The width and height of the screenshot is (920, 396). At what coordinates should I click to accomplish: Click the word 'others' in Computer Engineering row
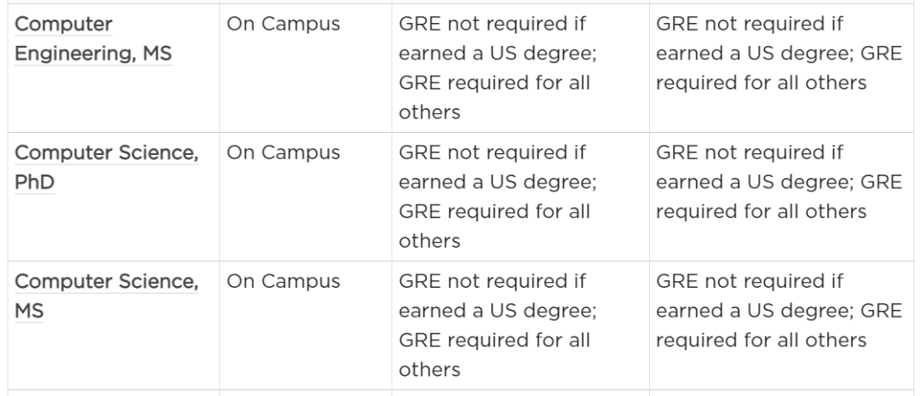(x=429, y=112)
